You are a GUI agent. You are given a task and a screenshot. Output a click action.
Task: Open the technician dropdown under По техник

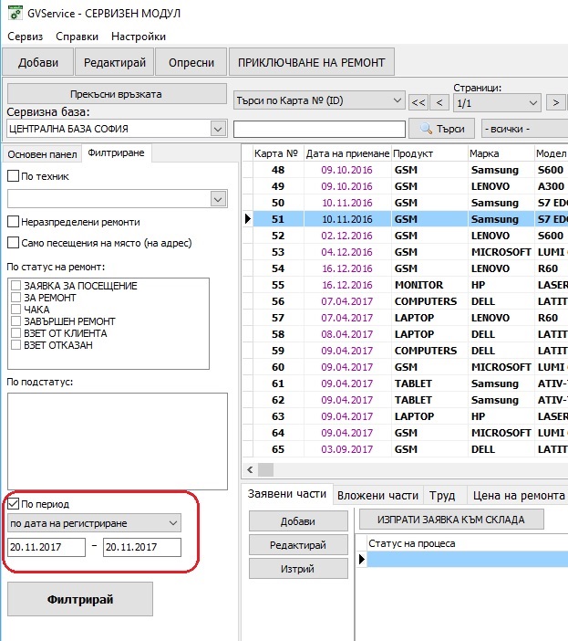click(118, 199)
